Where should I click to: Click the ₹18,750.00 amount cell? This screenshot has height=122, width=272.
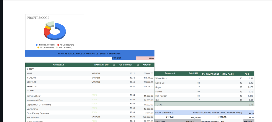148,78
